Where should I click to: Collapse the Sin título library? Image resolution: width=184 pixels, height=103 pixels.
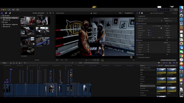(1, 15)
